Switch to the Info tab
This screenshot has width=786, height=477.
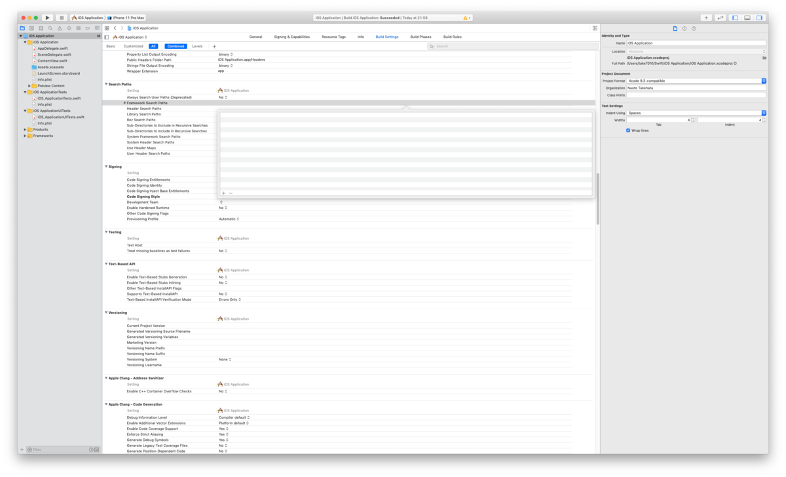click(360, 37)
